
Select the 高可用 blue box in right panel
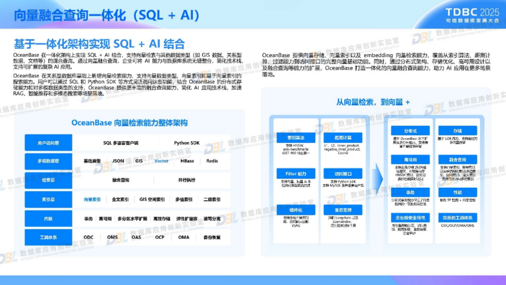[x=410, y=160]
